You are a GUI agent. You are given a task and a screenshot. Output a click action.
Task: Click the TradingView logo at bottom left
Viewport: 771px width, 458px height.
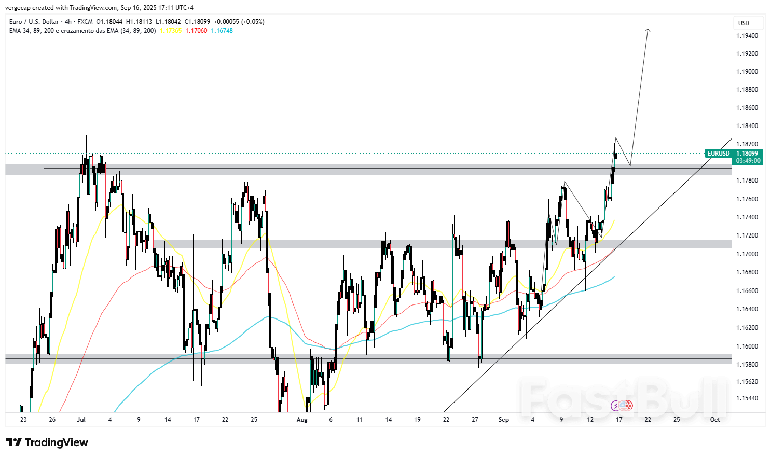click(x=47, y=442)
